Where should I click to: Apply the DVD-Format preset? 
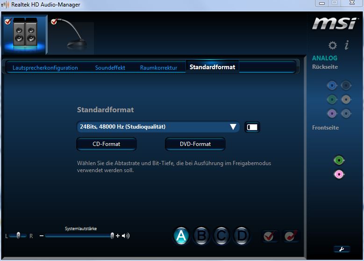[x=195, y=144]
